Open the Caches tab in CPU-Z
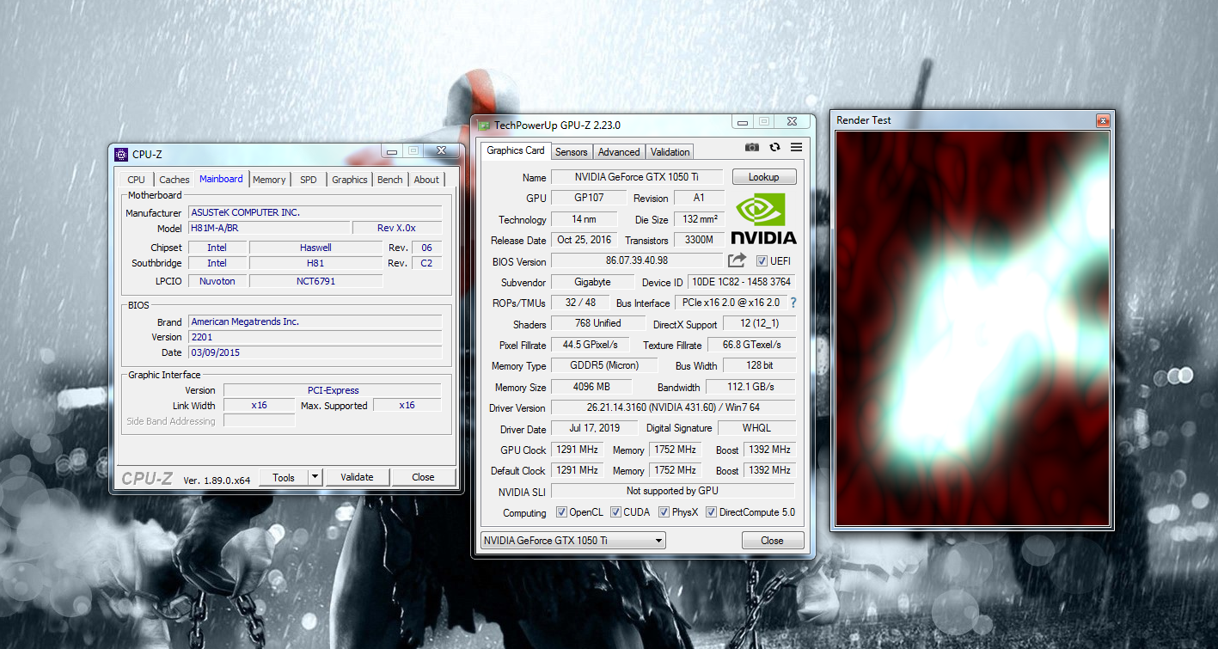 tap(174, 180)
